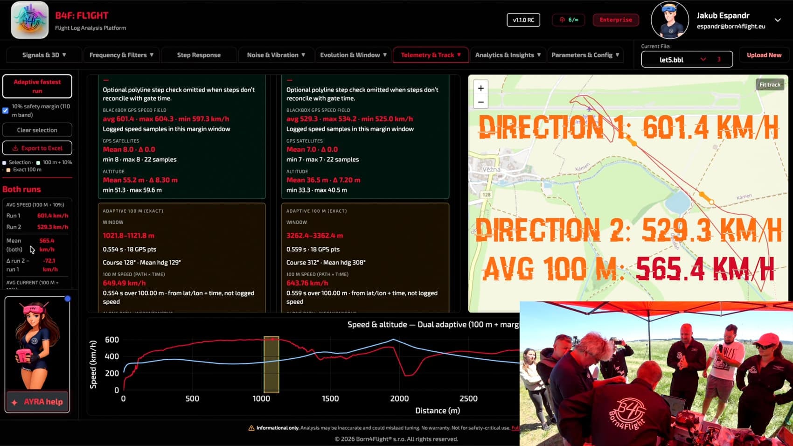The height and width of the screenshot is (446, 793).
Task: Click the Mean 8.0 satellites value
Action: [129, 150]
